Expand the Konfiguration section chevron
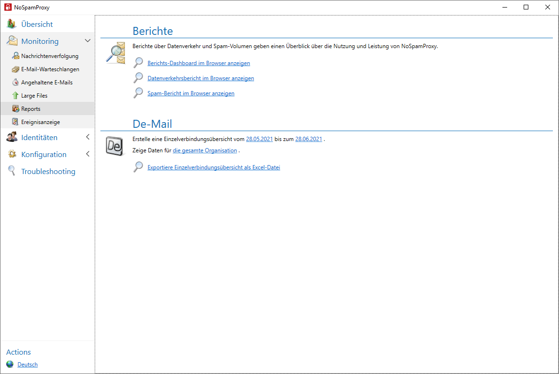This screenshot has height=374, width=559. pyautogui.click(x=88, y=154)
